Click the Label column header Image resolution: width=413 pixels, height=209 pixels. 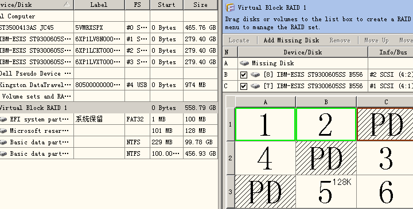[x=99, y=5]
